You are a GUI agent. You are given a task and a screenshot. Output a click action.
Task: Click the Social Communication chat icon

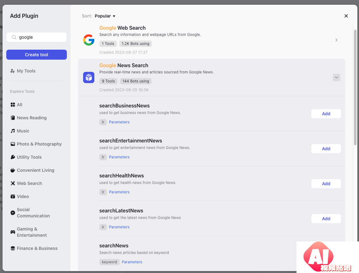click(x=13, y=213)
